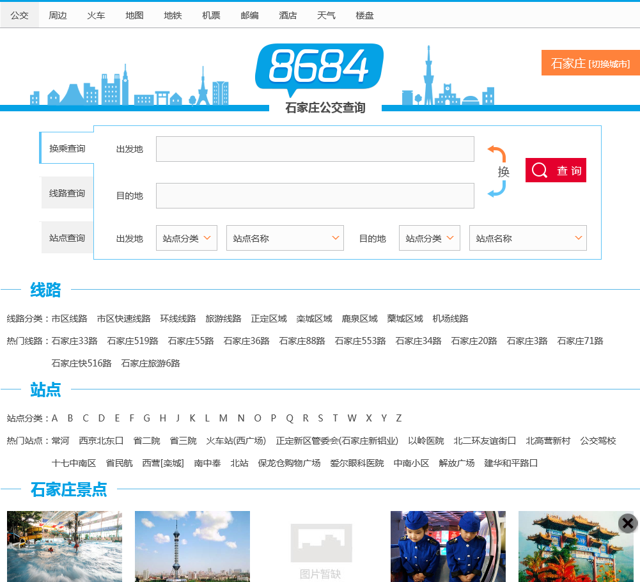Expand the 出发地 站点名称 dropdown

[x=285, y=238]
